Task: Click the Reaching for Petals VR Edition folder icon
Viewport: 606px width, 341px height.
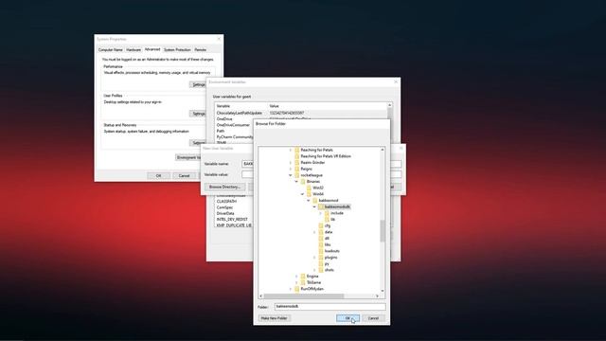Action: (297, 156)
